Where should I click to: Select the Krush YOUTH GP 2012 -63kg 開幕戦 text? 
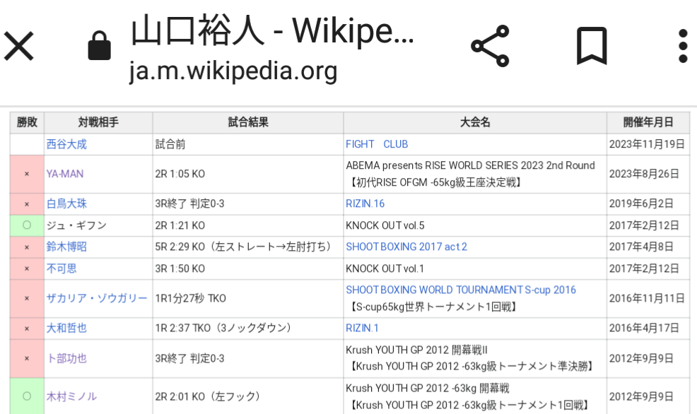click(x=428, y=389)
